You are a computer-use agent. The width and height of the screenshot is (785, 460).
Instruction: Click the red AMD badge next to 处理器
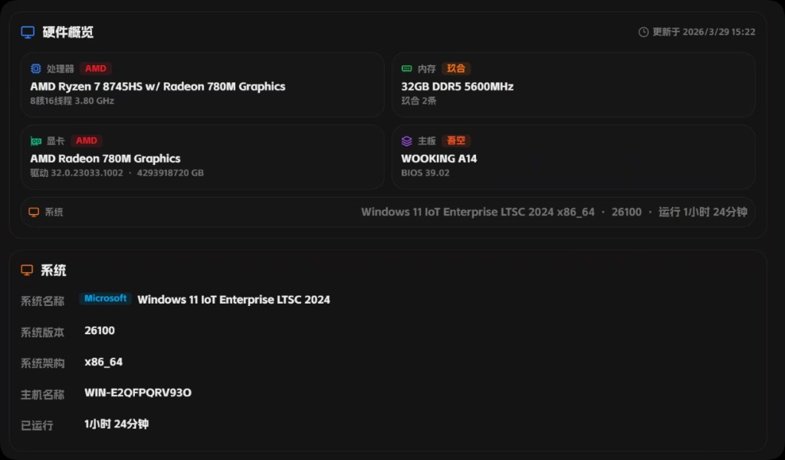(96, 68)
